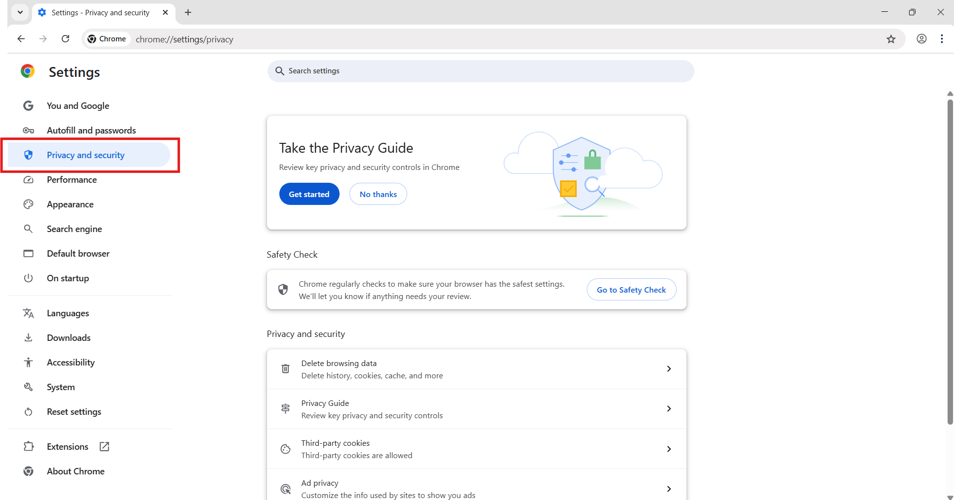Viewport: 954px width, 500px height.
Task: Expand the Privacy Guide row chevron
Action: click(669, 409)
